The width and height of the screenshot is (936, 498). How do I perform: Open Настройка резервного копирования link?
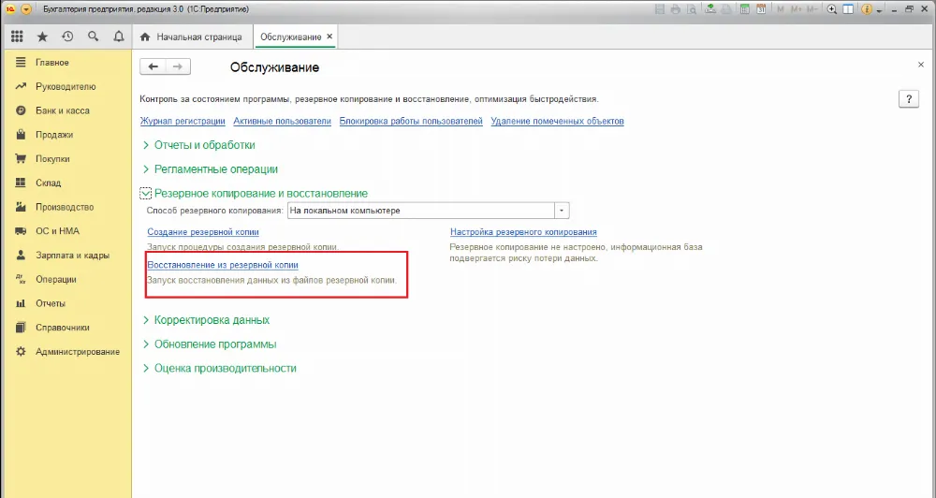[x=523, y=232]
